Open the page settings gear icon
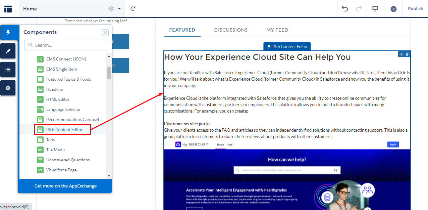 pyautogui.click(x=111, y=9)
